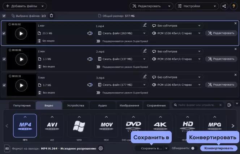Uncheck the 3.wav file checkbox
Screen dimensions: 240x154
click(4, 85)
